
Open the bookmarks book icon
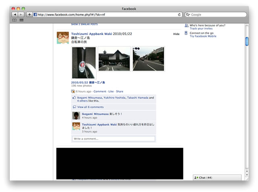pos(15,20)
